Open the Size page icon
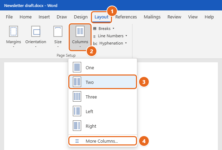Screen dimensions: 222x150 58,31
